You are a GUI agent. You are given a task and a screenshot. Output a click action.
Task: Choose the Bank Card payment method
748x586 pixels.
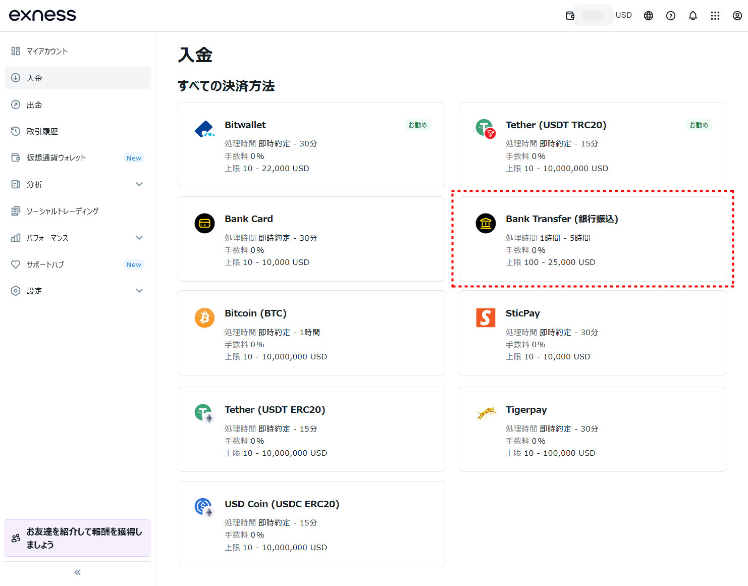coord(311,239)
